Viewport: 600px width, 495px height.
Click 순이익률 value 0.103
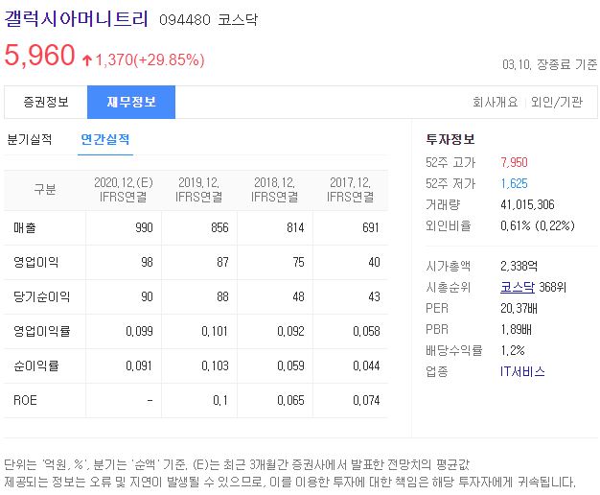coord(215,365)
